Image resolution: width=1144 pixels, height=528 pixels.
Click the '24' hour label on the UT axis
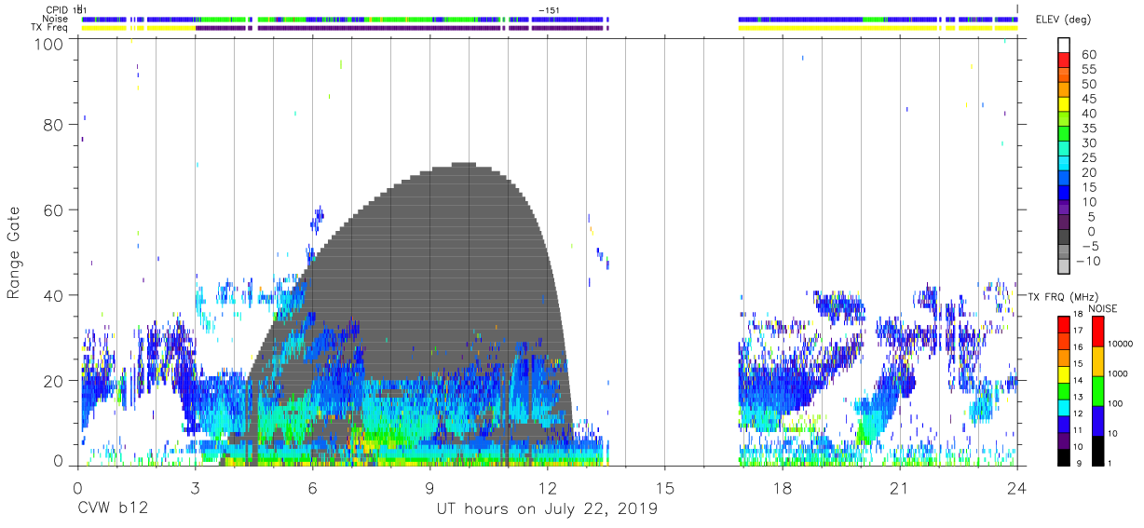(x=1017, y=488)
